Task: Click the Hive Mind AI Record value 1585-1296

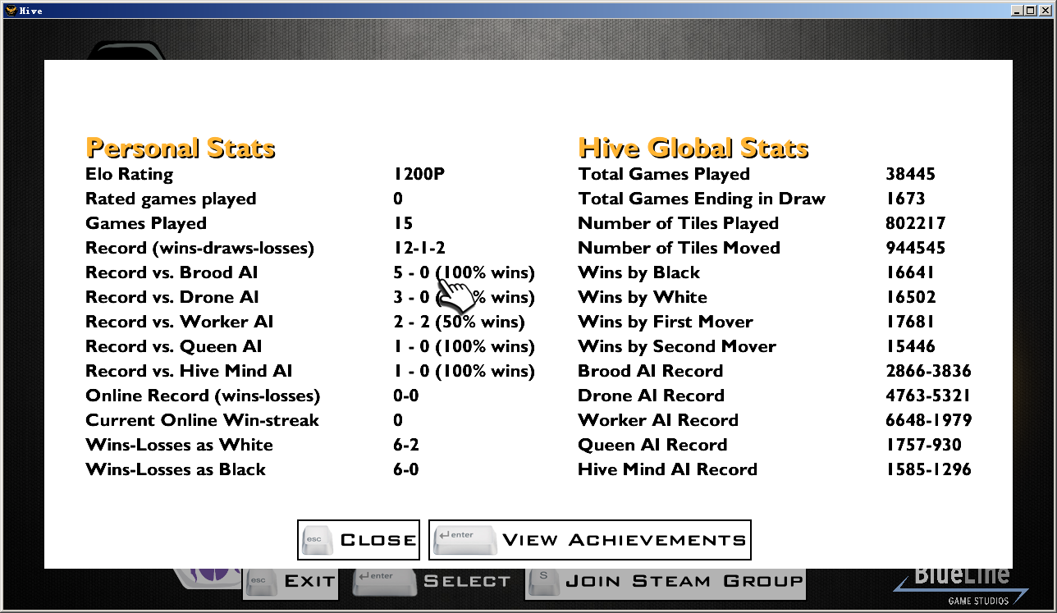Action: pyautogui.click(x=929, y=469)
